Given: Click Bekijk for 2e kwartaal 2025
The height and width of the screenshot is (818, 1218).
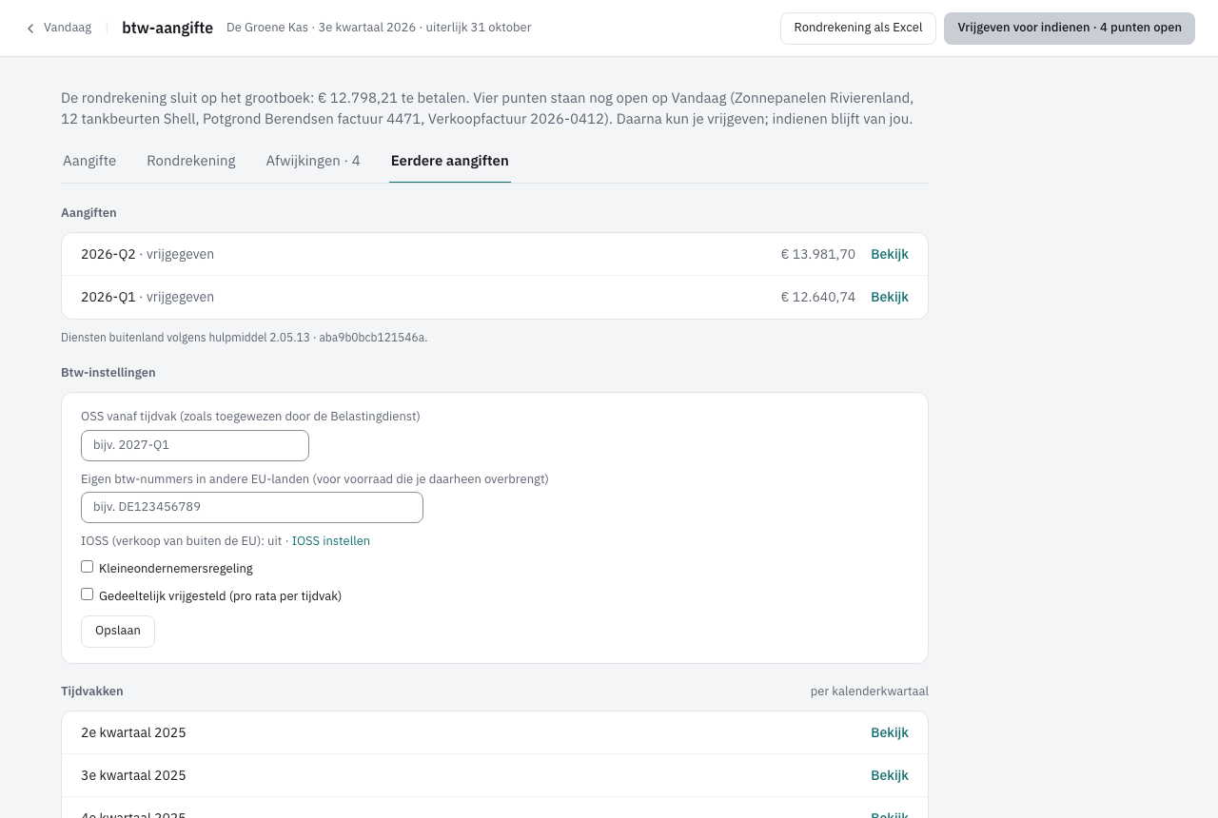Looking at the screenshot, I should click(x=890, y=732).
